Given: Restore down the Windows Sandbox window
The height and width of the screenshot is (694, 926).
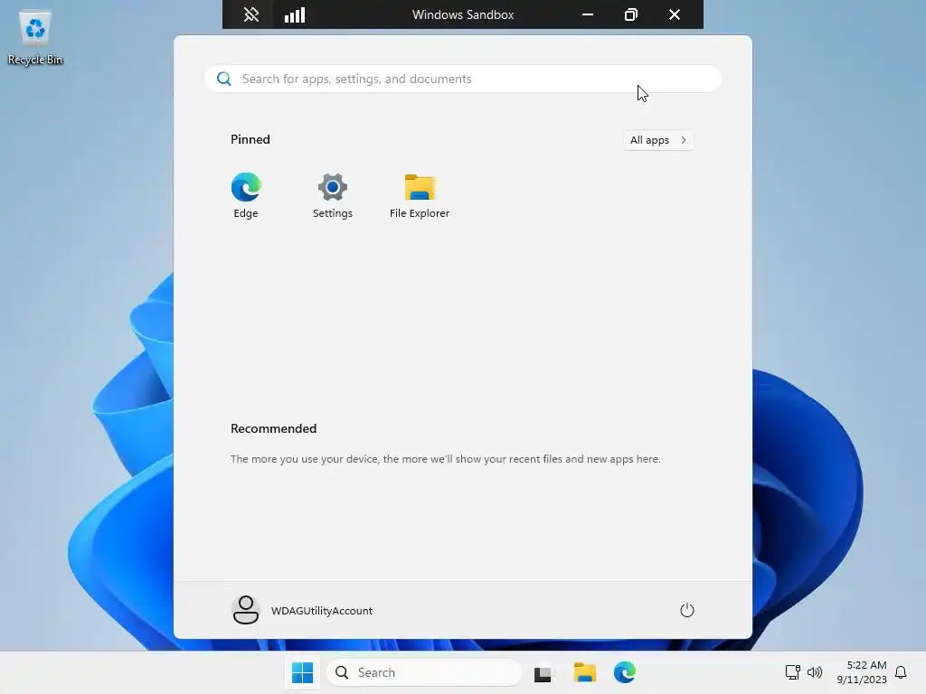Looking at the screenshot, I should 630,14.
